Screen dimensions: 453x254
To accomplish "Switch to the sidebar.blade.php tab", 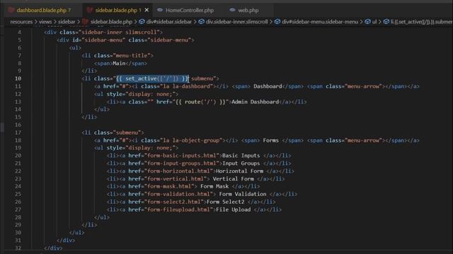I will pos(117,11).
